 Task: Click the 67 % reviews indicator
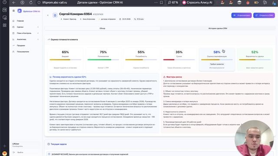tap(173, 3)
